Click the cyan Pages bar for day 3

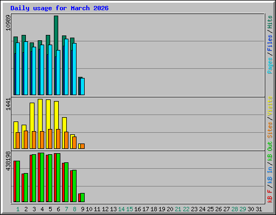pos(34,71)
